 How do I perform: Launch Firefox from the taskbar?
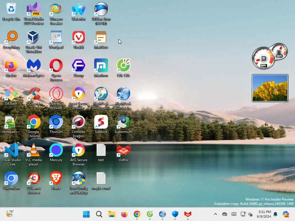point(124,214)
